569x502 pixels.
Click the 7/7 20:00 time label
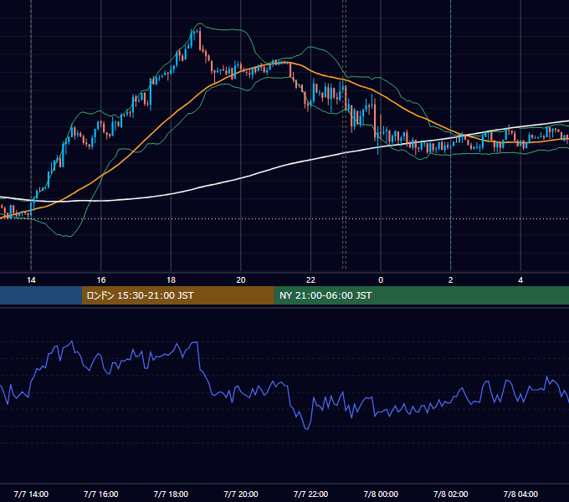pos(241,494)
